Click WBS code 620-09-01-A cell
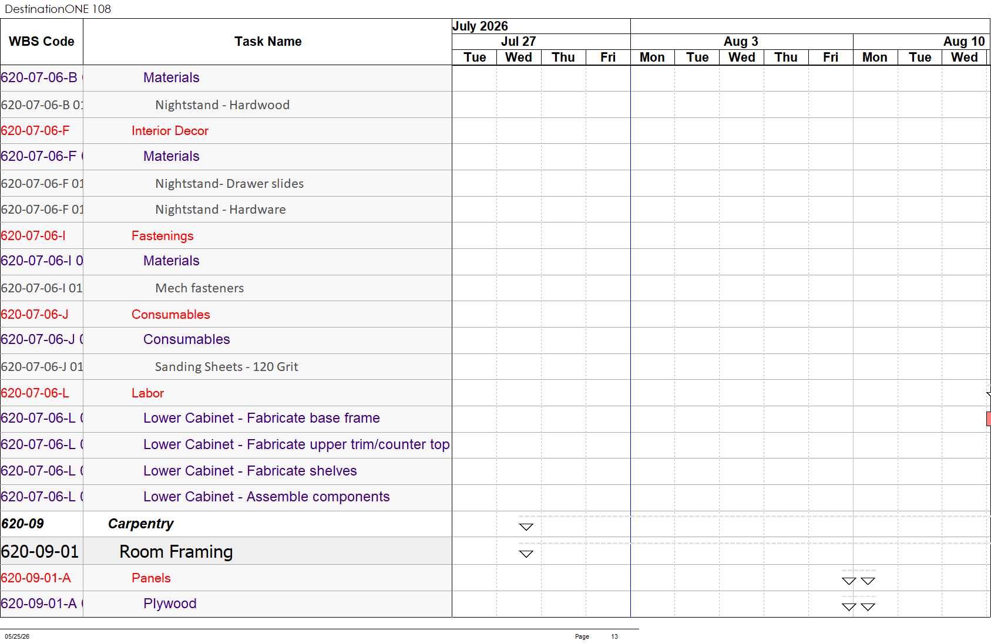Image resolution: width=991 pixels, height=644 pixels. coord(42,578)
